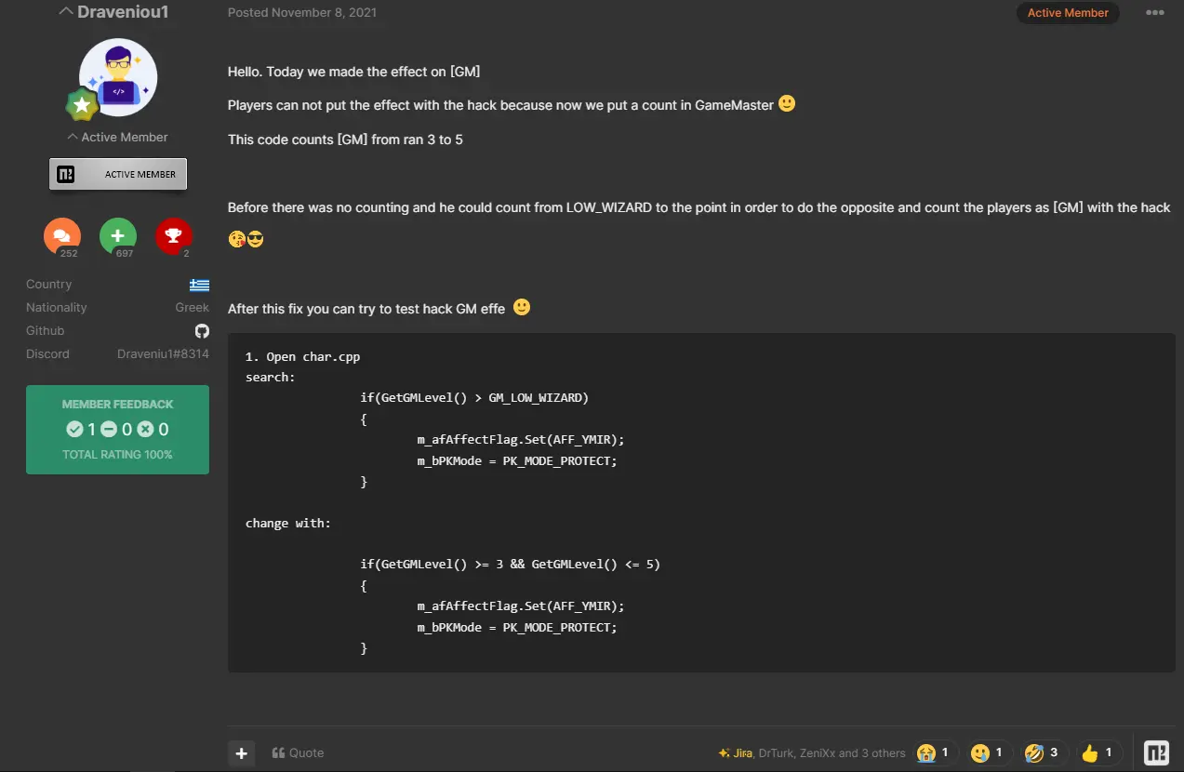
Task: Click the red trophy achievements icon
Action: (x=174, y=236)
